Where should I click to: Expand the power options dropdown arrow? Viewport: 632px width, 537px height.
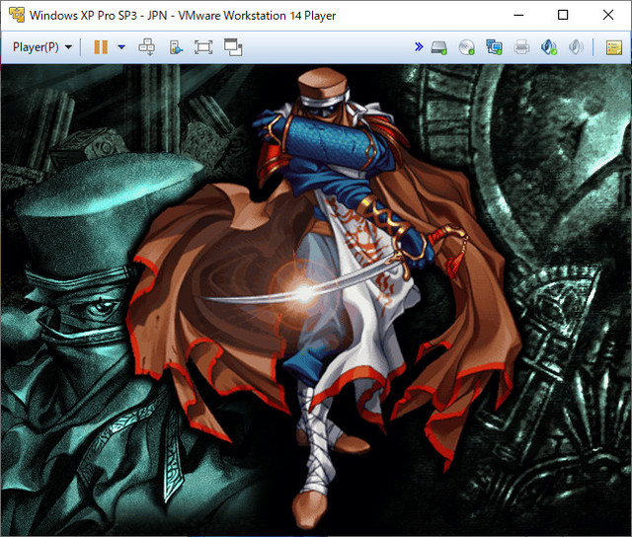tap(121, 47)
